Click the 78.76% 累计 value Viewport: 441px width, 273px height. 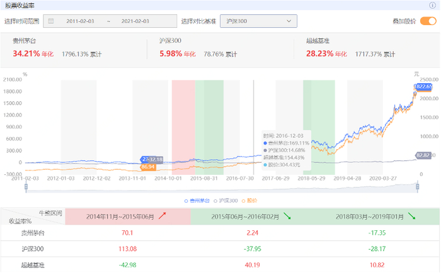click(x=220, y=54)
